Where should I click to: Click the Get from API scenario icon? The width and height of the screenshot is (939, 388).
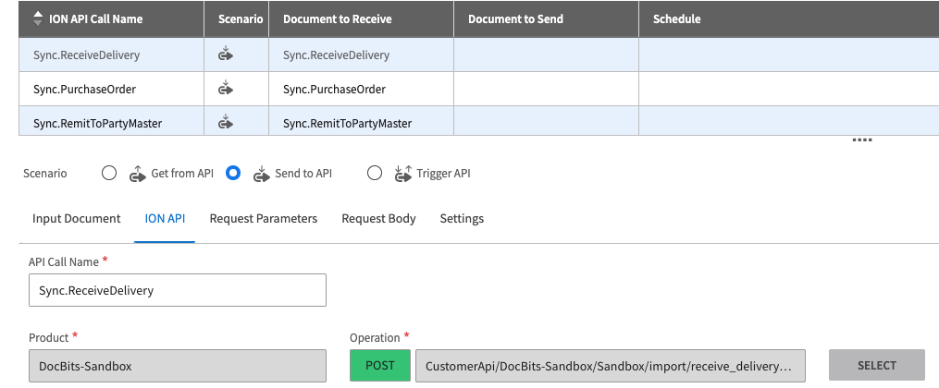137,174
